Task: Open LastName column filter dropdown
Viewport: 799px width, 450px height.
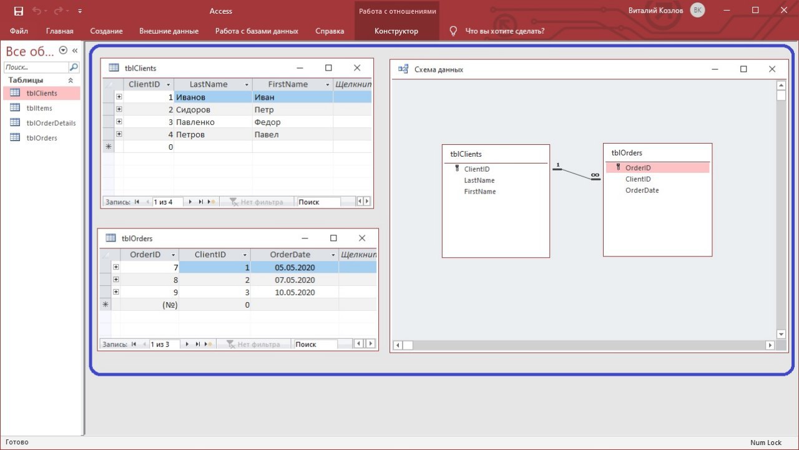Action: pos(247,84)
